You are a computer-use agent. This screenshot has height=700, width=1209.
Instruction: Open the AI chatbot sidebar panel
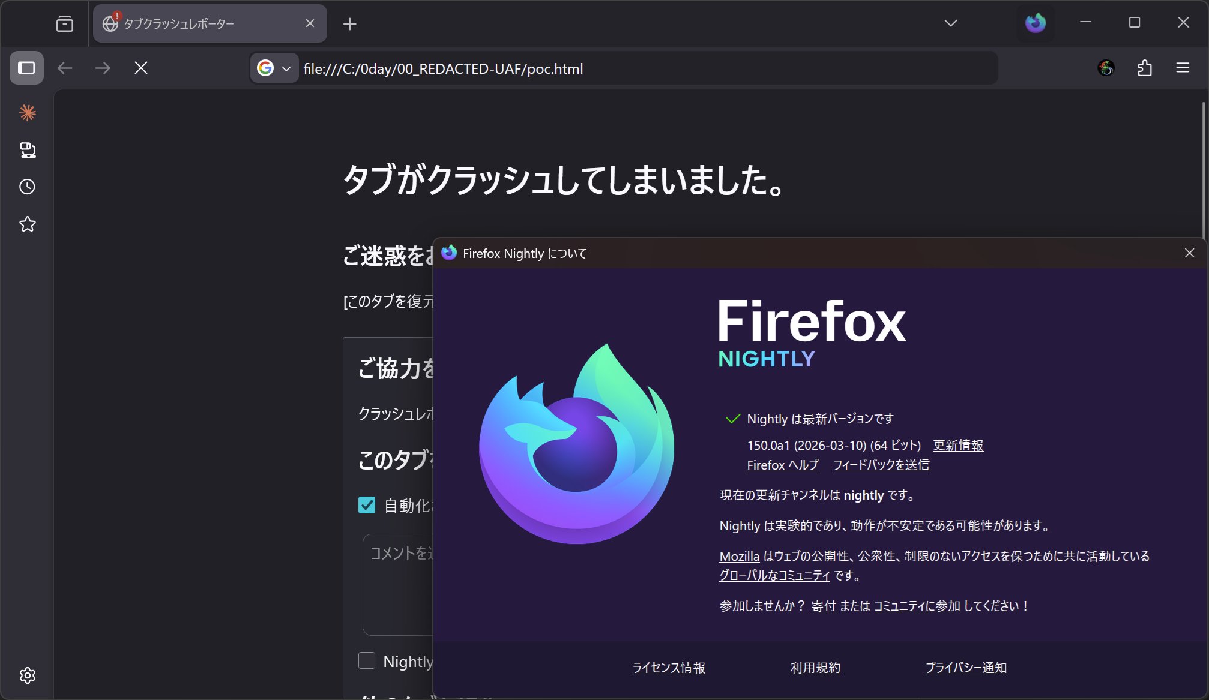coord(28,112)
